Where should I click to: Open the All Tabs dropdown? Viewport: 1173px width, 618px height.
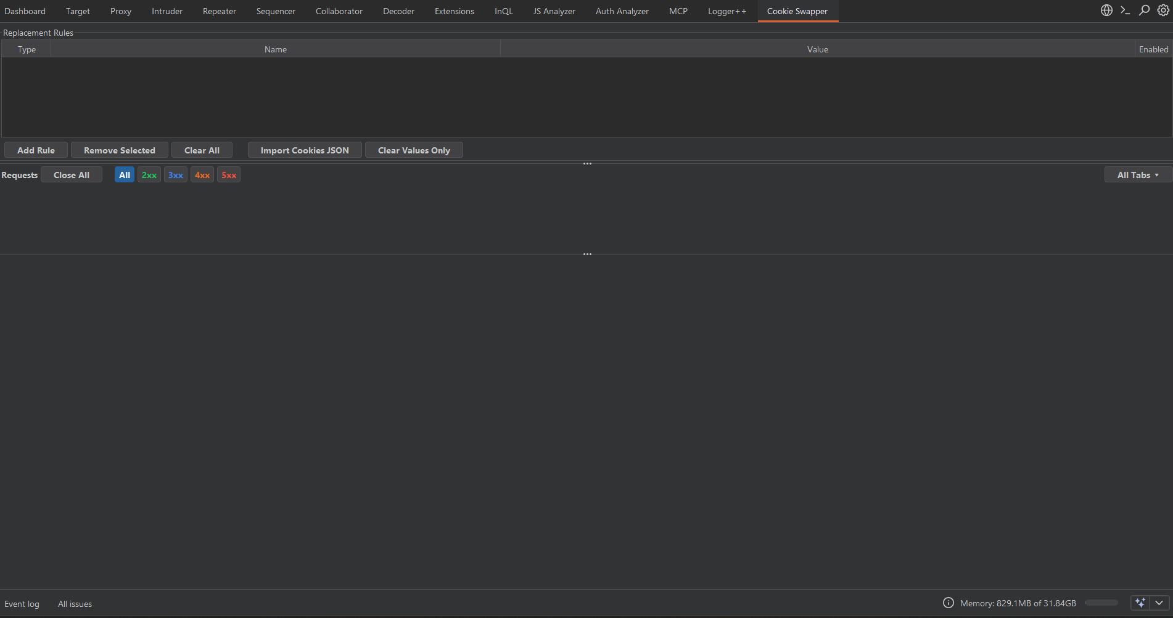(x=1138, y=175)
